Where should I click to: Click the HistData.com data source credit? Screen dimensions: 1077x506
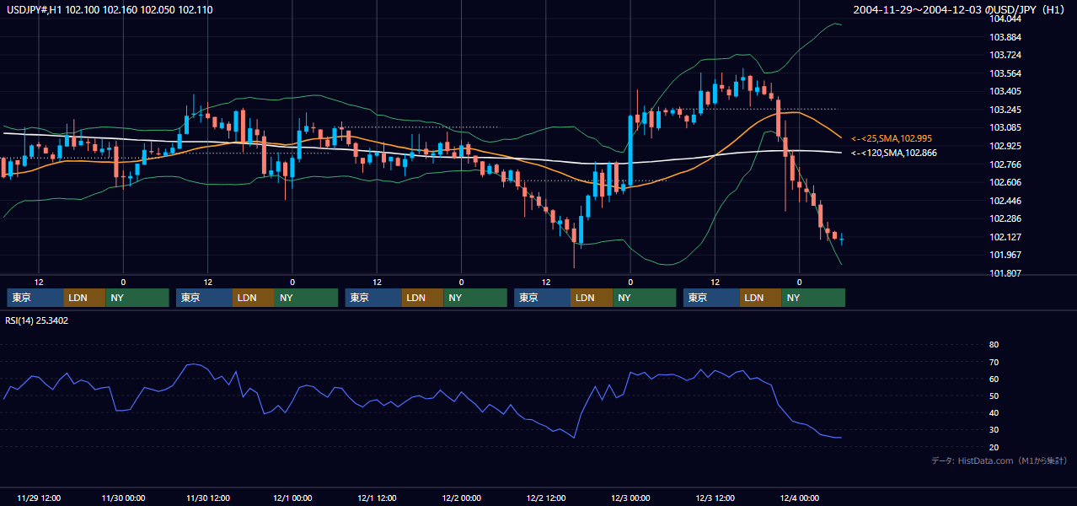click(999, 460)
